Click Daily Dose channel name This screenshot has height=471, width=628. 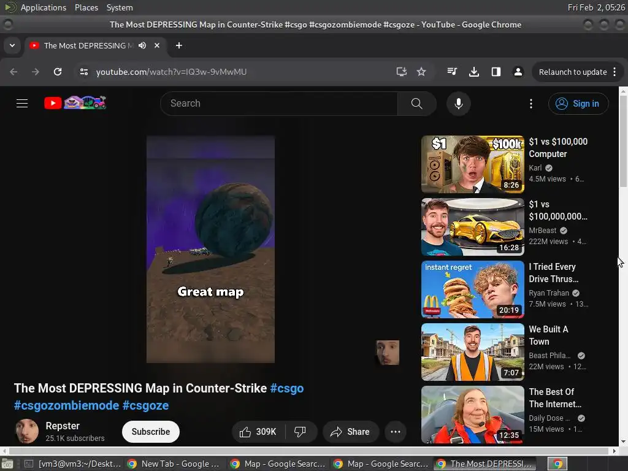point(549,418)
